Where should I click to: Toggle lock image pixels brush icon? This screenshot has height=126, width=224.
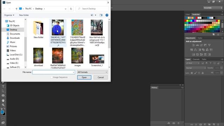pyautogui.click(x=195, y=73)
